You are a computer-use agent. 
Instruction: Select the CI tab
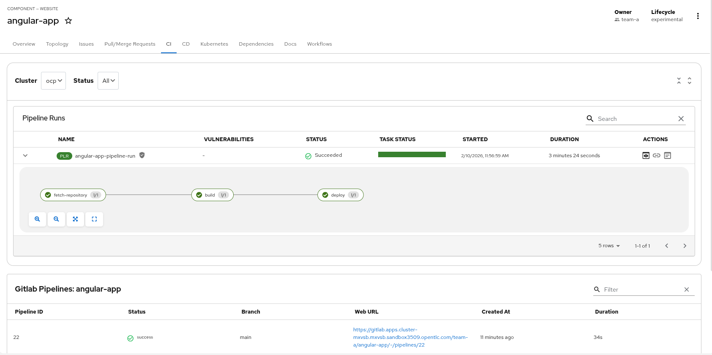pyautogui.click(x=169, y=44)
